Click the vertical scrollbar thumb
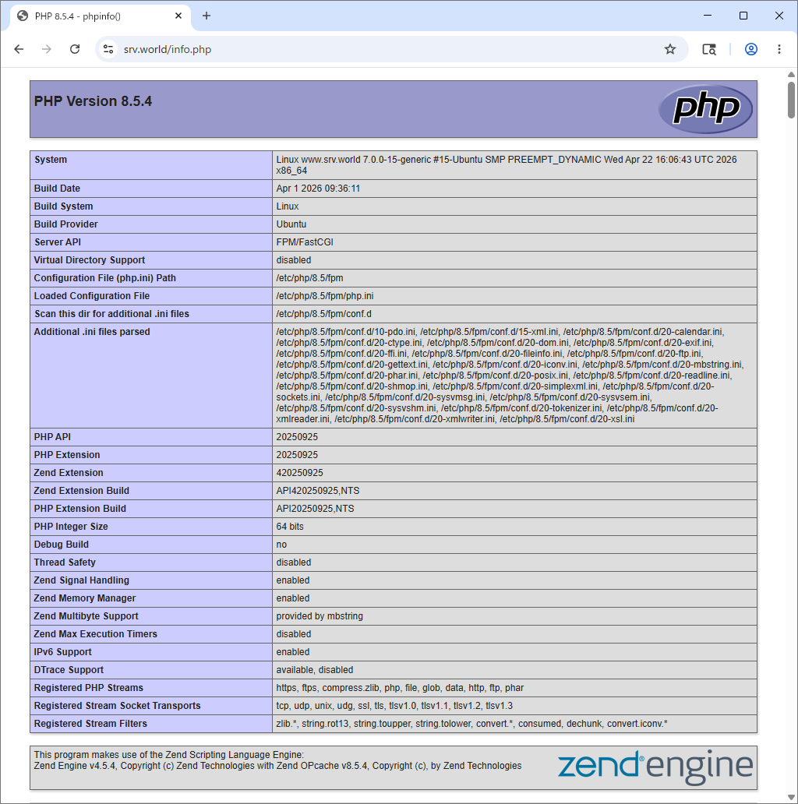This screenshot has height=804, width=798. (791, 100)
